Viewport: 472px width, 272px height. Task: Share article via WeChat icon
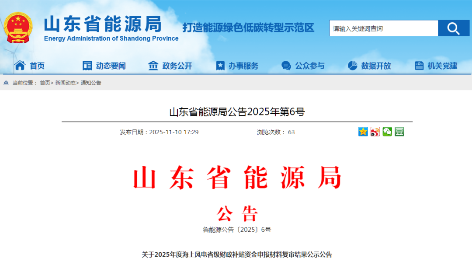click(x=387, y=132)
